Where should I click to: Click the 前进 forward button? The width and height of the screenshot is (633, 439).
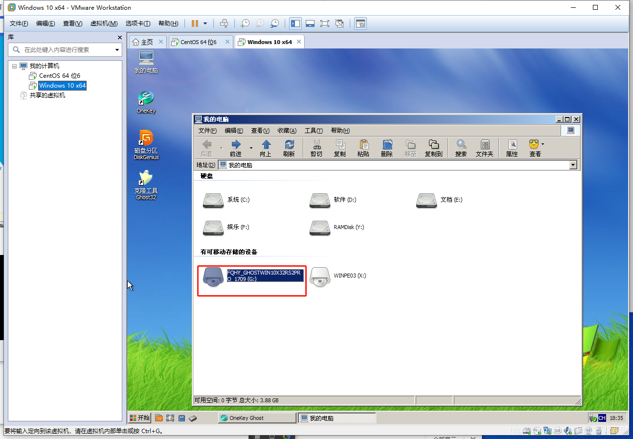[x=236, y=148]
